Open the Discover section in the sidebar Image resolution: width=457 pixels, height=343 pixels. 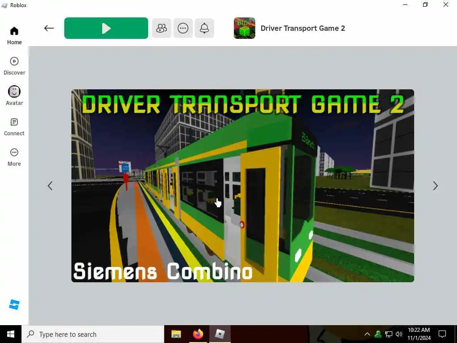coord(14,66)
